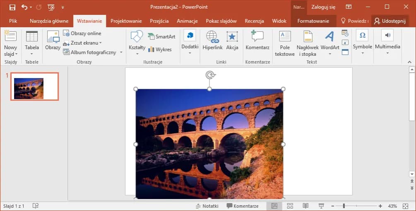The height and width of the screenshot is (211, 416).
Task: Click the Hiperlink icon in Linki group
Action: 212,38
